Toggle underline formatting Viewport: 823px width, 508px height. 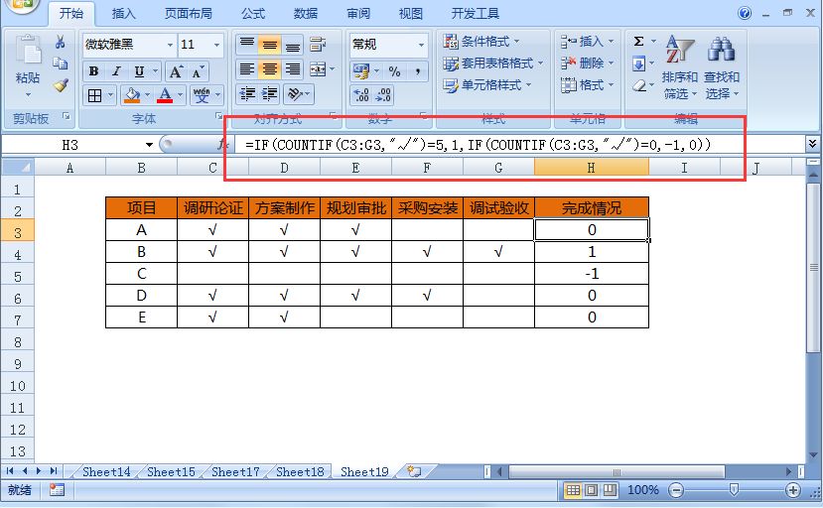(x=139, y=71)
